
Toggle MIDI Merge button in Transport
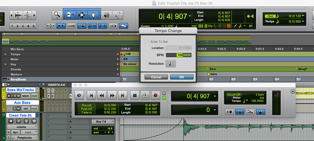click(x=250, y=112)
